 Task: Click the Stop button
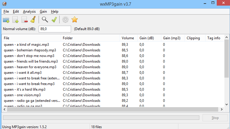215,118
